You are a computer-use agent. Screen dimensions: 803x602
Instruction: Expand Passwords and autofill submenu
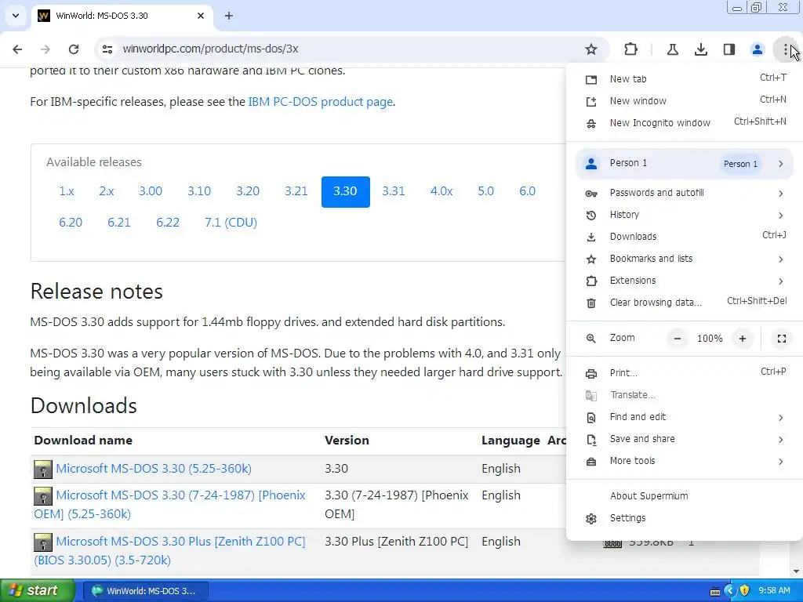684,193
